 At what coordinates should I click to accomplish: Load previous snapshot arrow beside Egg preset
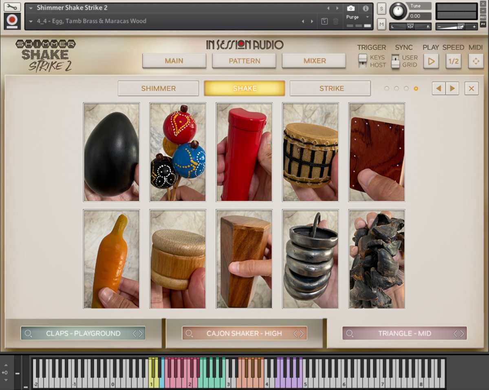(x=303, y=21)
